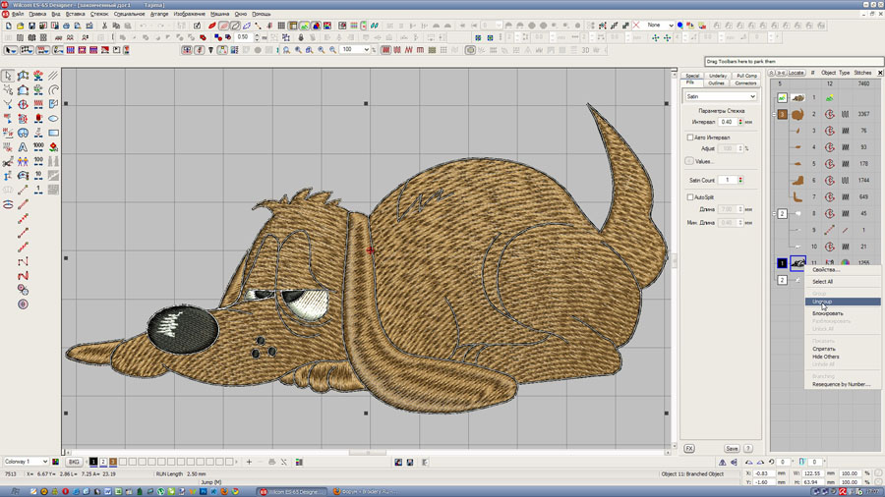Switch to the Outlines tab

click(x=716, y=83)
